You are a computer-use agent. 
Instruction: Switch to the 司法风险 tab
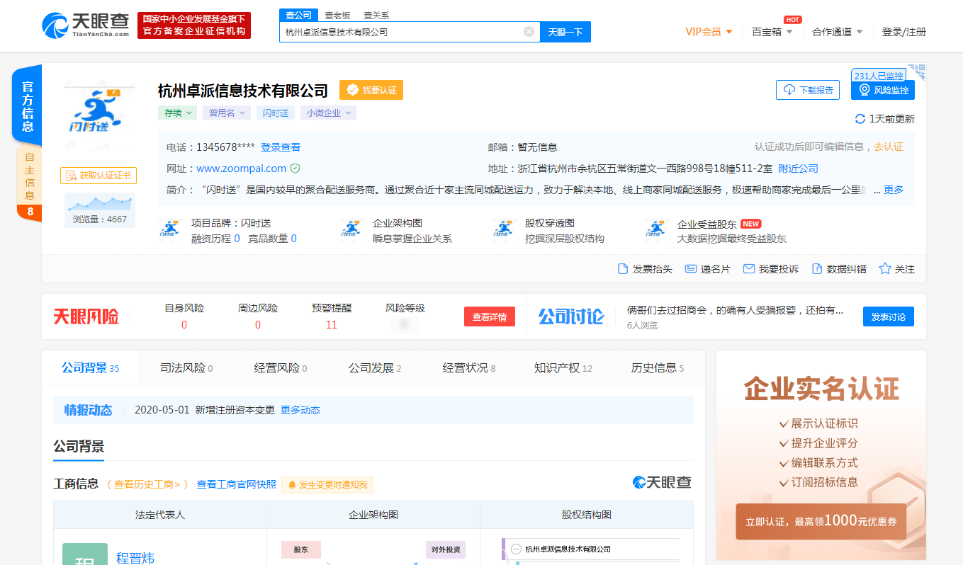pos(184,367)
